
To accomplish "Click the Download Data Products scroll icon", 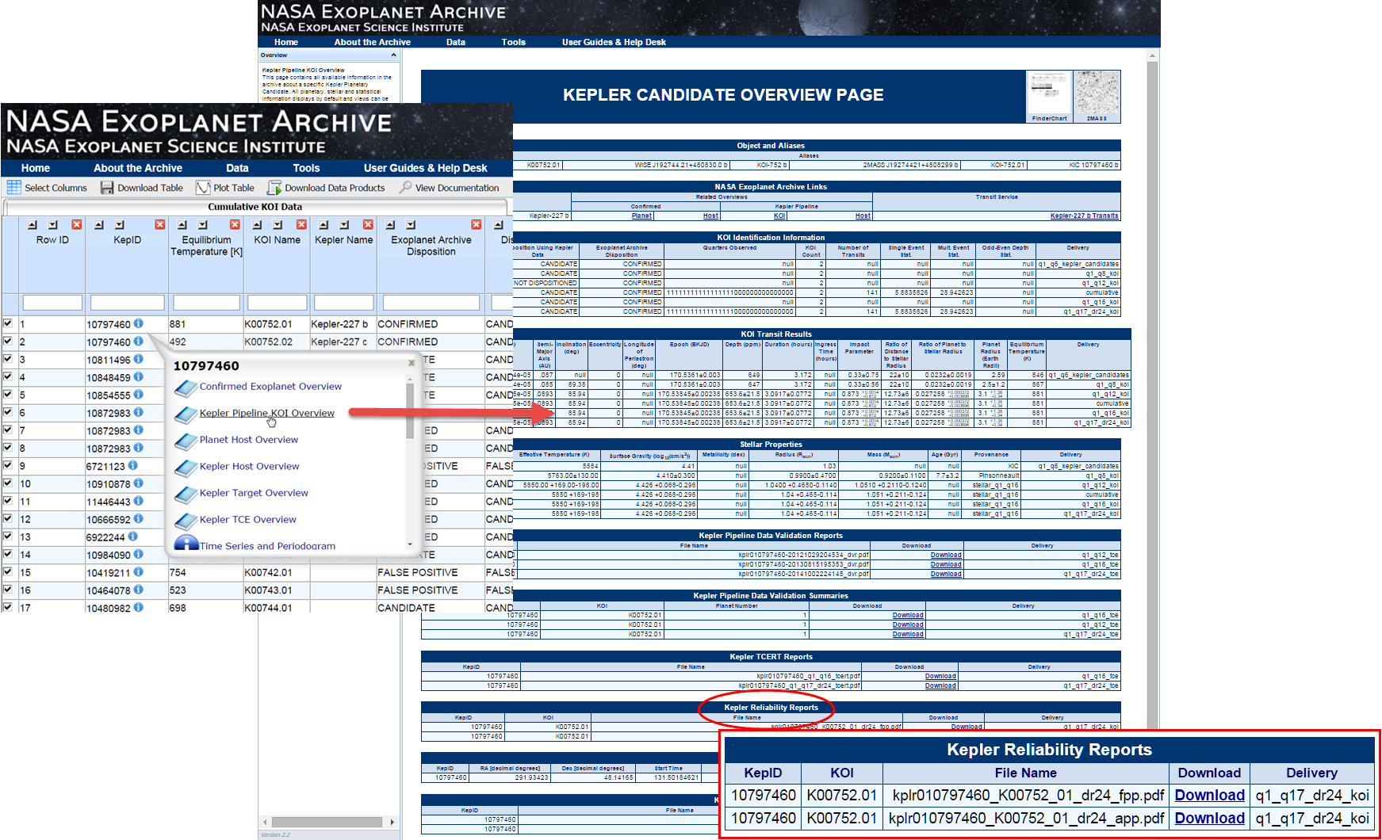I will click(x=274, y=187).
